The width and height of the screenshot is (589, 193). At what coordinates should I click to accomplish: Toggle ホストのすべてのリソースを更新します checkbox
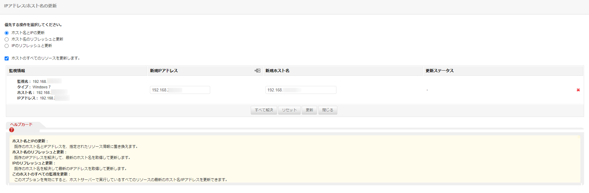6,58
